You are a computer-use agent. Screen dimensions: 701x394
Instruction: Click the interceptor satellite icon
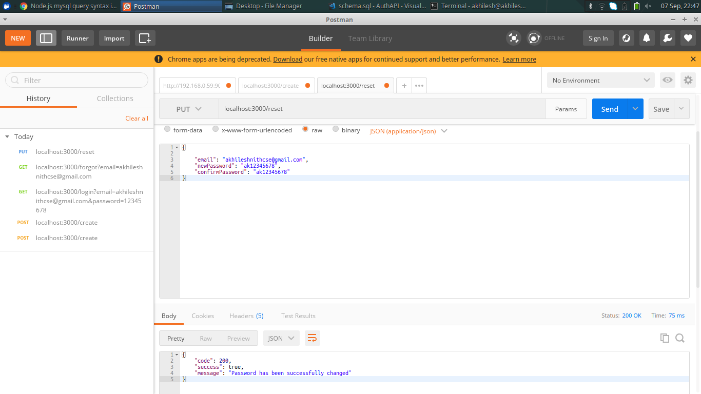coord(513,38)
